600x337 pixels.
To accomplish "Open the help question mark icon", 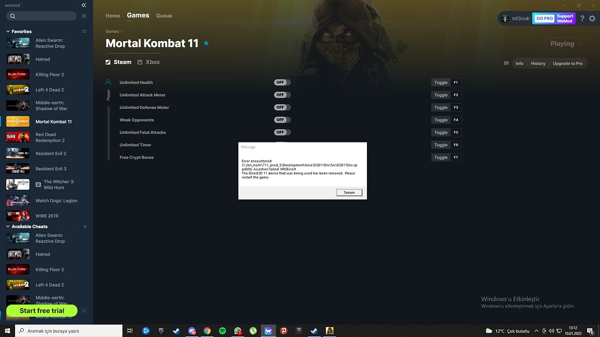I will 581,18.
